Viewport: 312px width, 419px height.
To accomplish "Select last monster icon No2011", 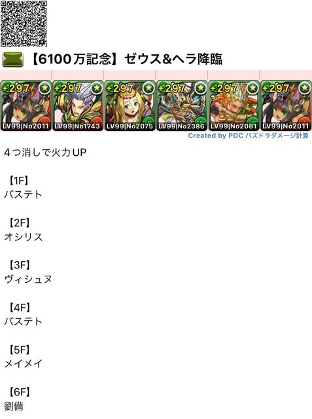I will click(286, 106).
